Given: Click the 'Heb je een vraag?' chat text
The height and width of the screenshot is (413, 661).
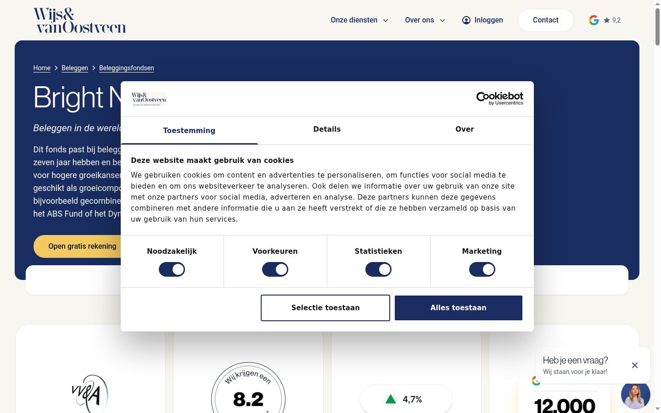Looking at the screenshot, I should click(x=576, y=360).
